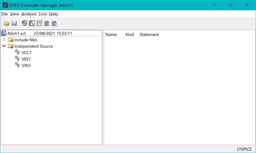Click the Statement column header
Viewport: 256px width, 153px height.
149,35
